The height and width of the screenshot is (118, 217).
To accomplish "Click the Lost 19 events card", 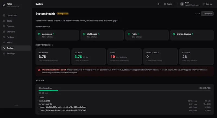I will (125, 57).
